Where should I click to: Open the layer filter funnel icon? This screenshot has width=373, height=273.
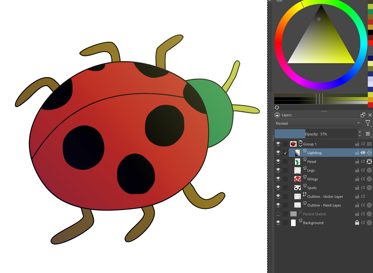click(367, 123)
